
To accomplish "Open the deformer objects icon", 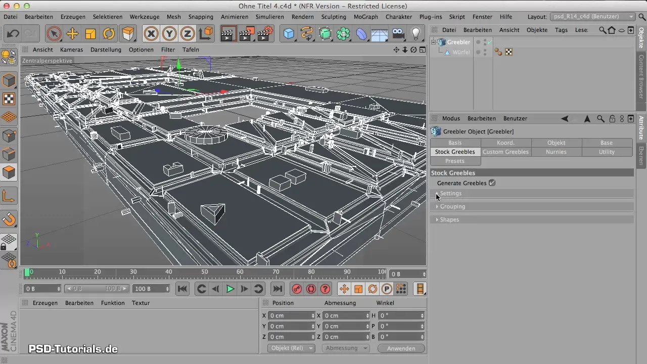I will tap(361, 34).
